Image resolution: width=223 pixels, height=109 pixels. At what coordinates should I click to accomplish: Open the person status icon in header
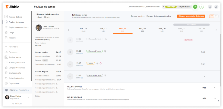coord(201,7)
